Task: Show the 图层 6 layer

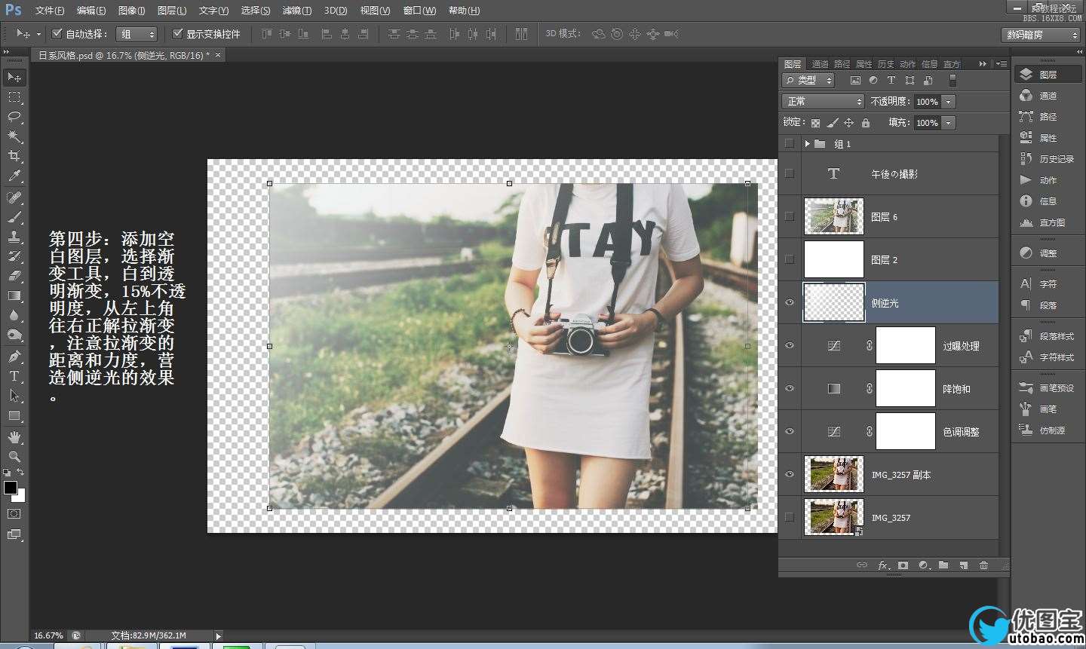Action: click(x=790, y=216)
